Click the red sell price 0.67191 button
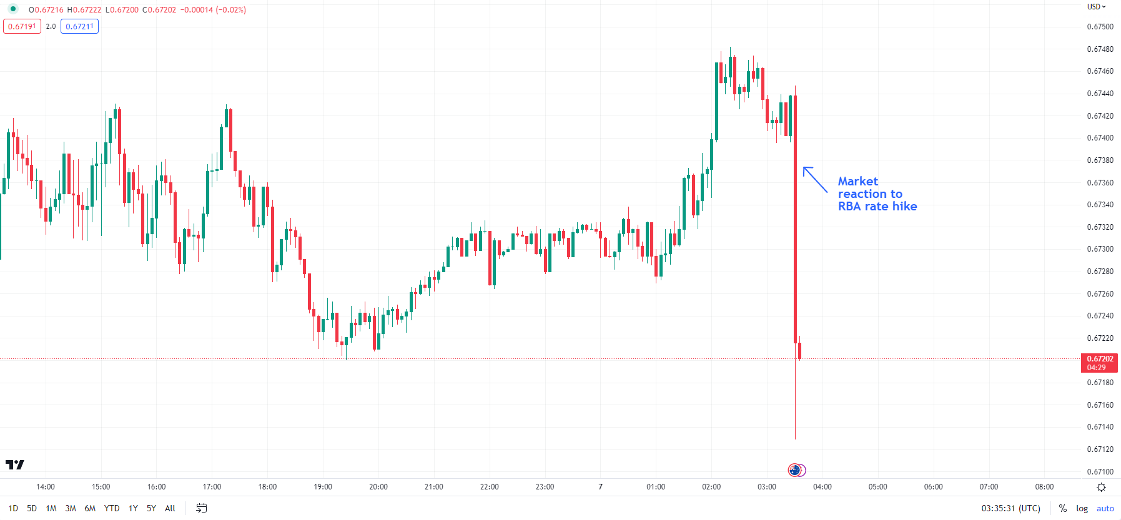Image resolution: width=1121 pixels, height=520 pixels. [22, 26]
